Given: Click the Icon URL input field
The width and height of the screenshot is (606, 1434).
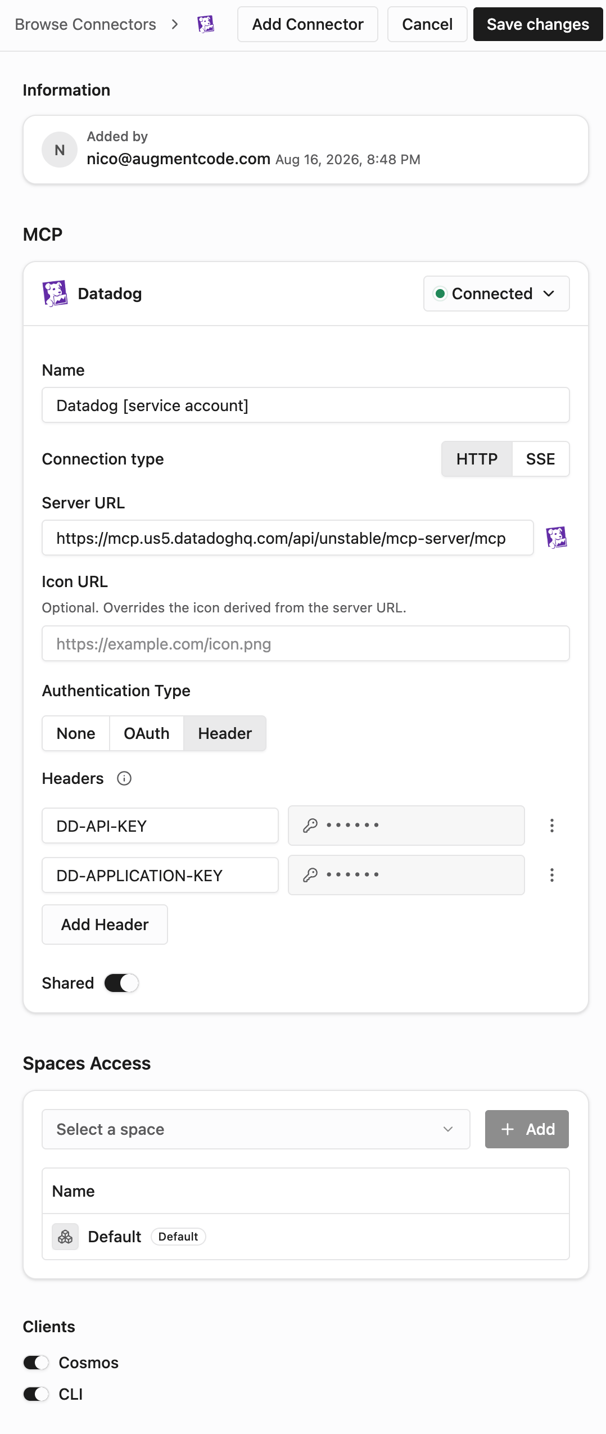Looking at the screenshot, I should pyautogui.click(x=306, y=643).
